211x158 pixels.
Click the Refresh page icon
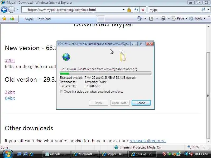(x=136, y=10)
